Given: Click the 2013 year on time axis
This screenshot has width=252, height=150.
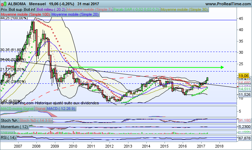Looking at the screenshot, I should point(128,146).
